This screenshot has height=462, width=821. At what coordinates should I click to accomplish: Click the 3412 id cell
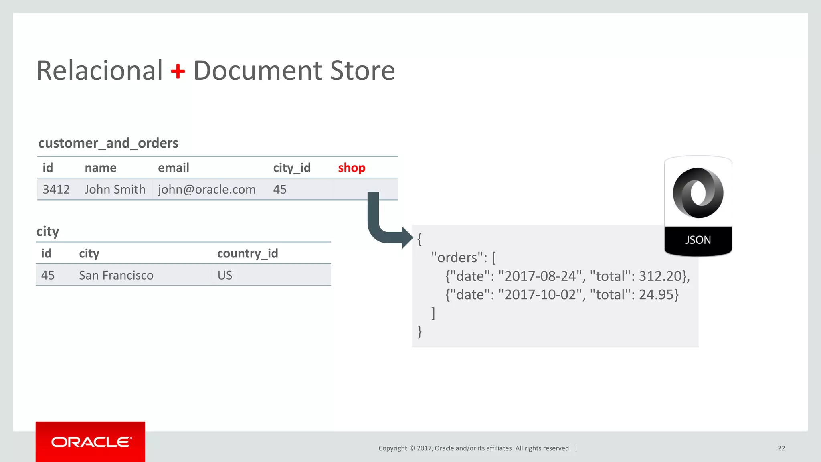pos(56,189)
